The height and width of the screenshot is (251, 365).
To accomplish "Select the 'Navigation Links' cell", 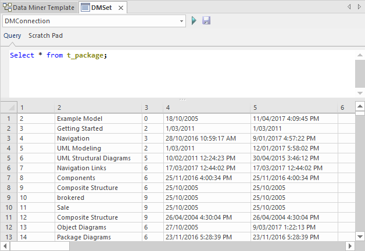I will point(81,168).
